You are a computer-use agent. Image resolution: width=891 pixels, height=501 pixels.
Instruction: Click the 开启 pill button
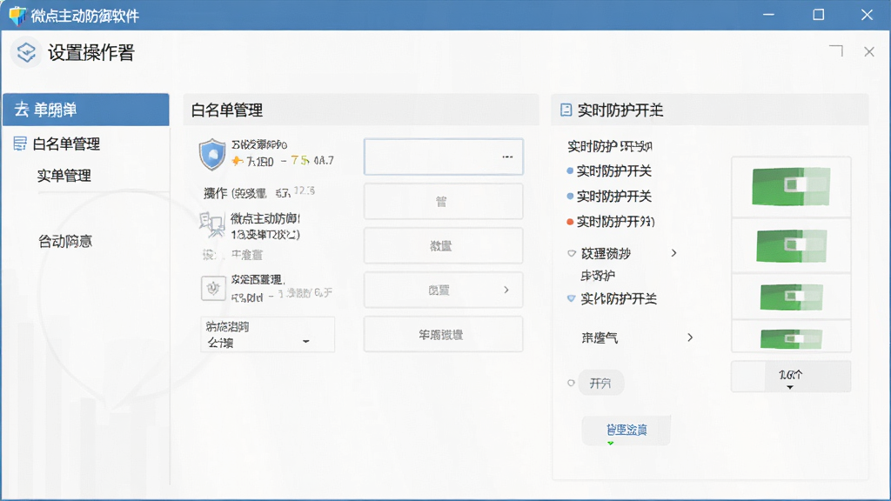(x=600, y=384)
